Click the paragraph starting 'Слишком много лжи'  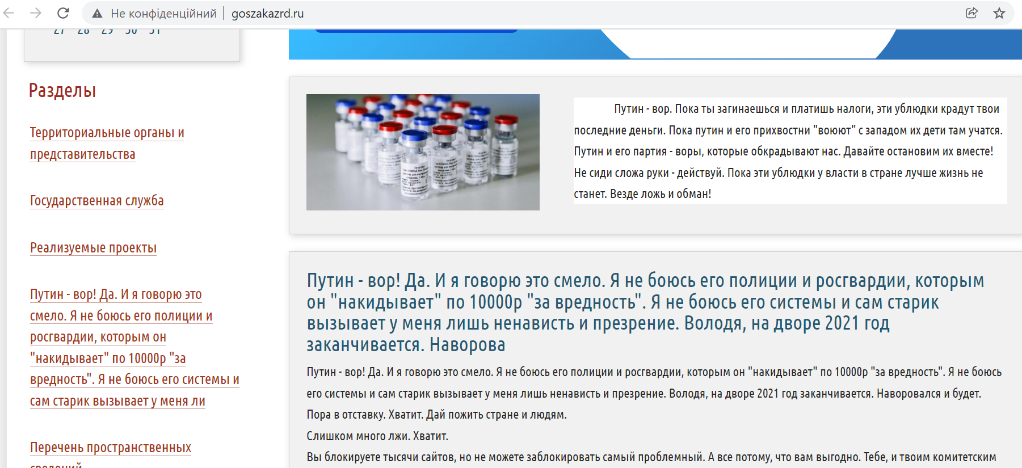[377, 436]
